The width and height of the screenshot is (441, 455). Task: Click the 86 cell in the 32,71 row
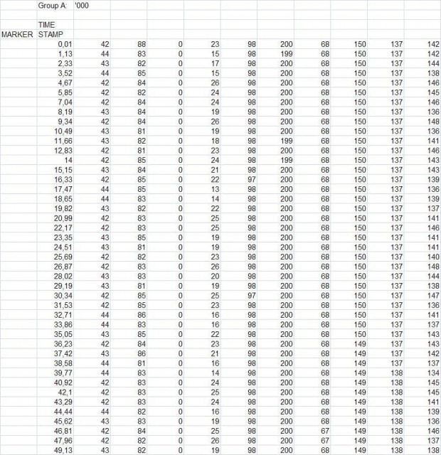tap(129, 315)
